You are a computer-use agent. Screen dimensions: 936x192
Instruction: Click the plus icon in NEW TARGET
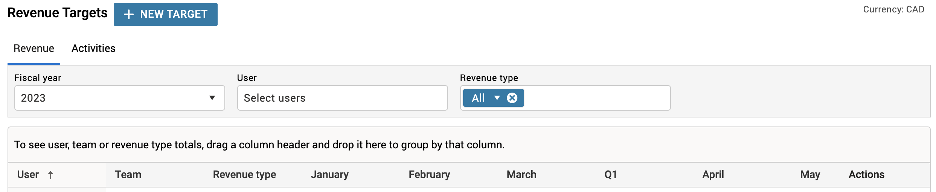[129, 14]
